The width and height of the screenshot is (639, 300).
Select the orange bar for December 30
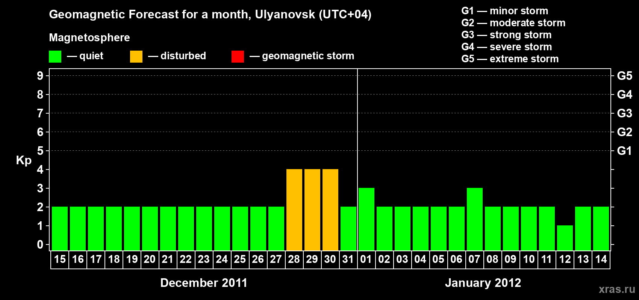pos(330,210)
